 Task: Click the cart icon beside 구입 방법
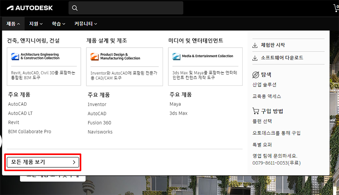point(255,111)
